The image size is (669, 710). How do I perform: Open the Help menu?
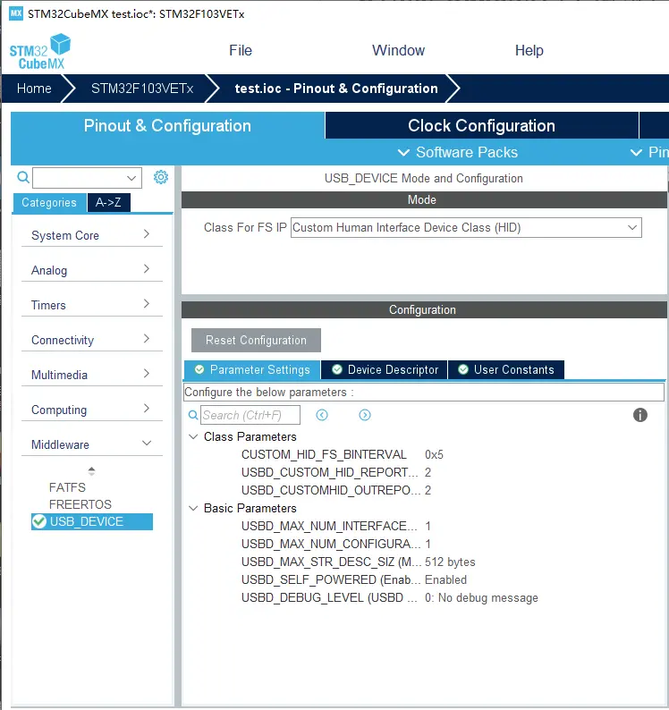point(529,50)
